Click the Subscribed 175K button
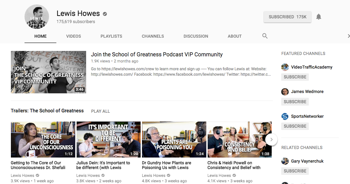 (x=287, y=17)
